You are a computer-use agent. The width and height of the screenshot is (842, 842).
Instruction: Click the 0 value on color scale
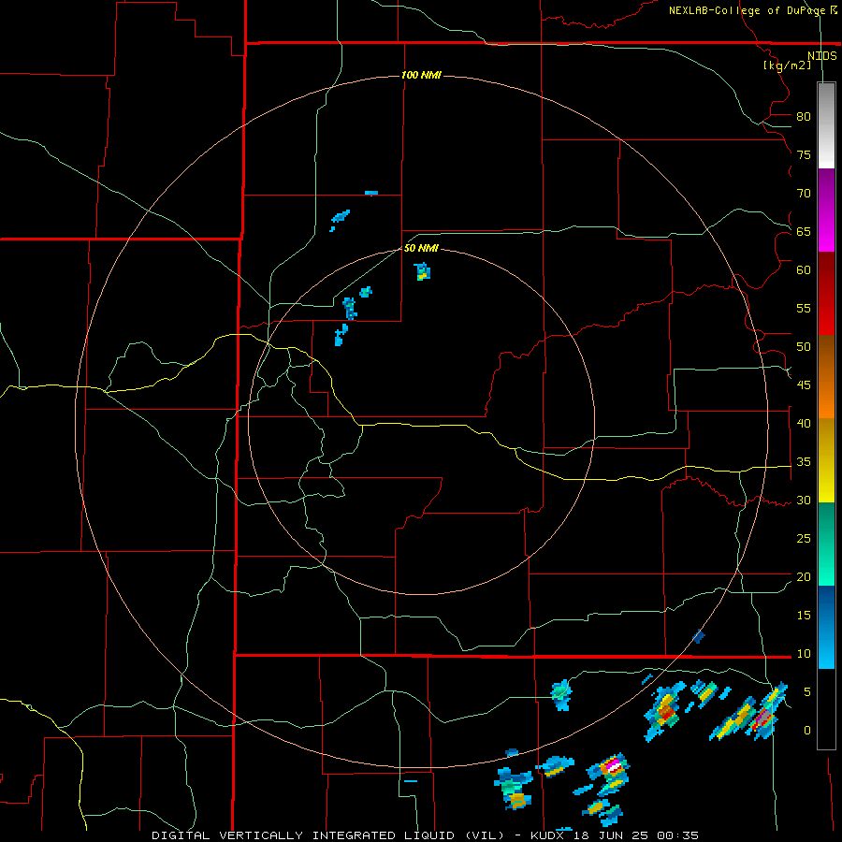point(807,731)
